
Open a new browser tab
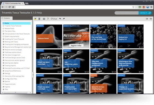tap(27, 4)
